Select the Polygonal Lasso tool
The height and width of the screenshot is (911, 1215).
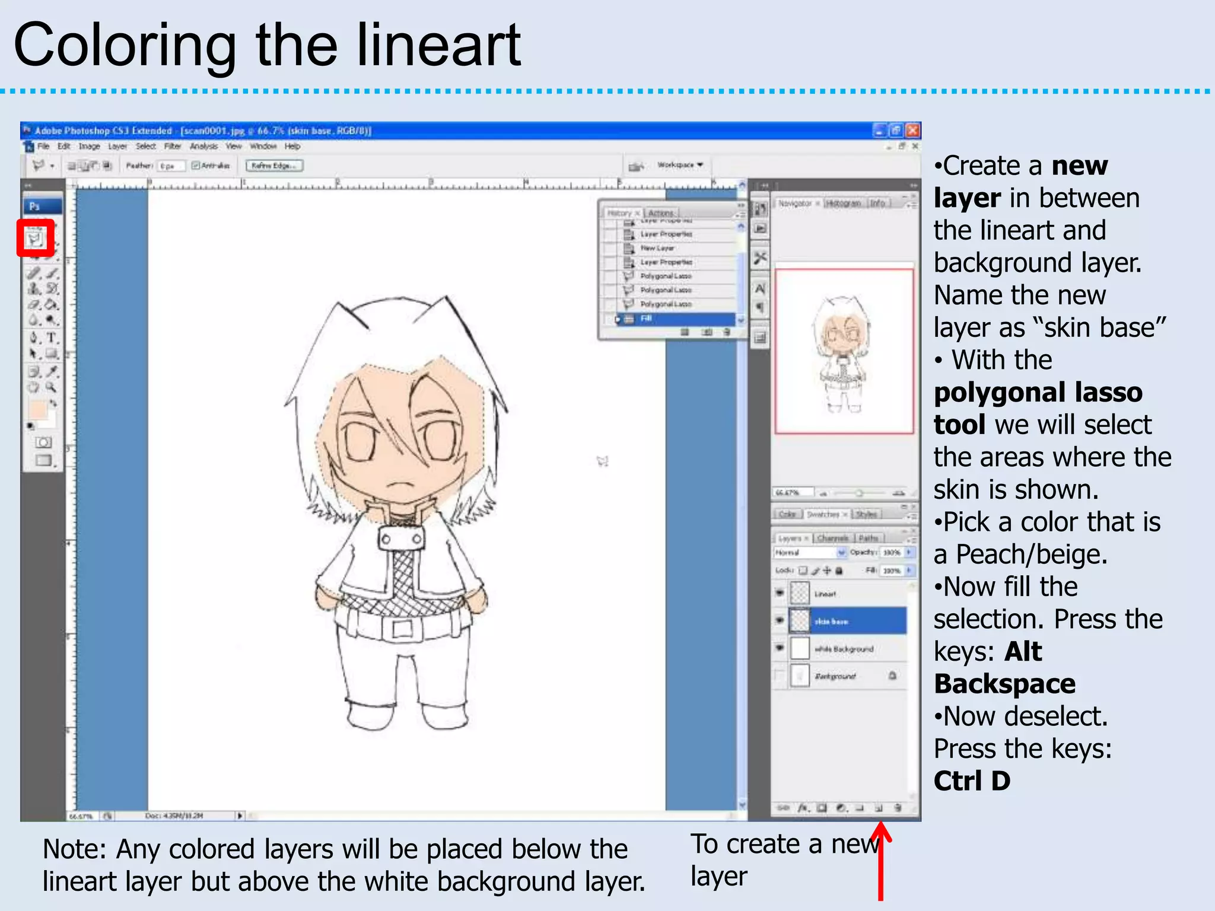click(34, 239)
